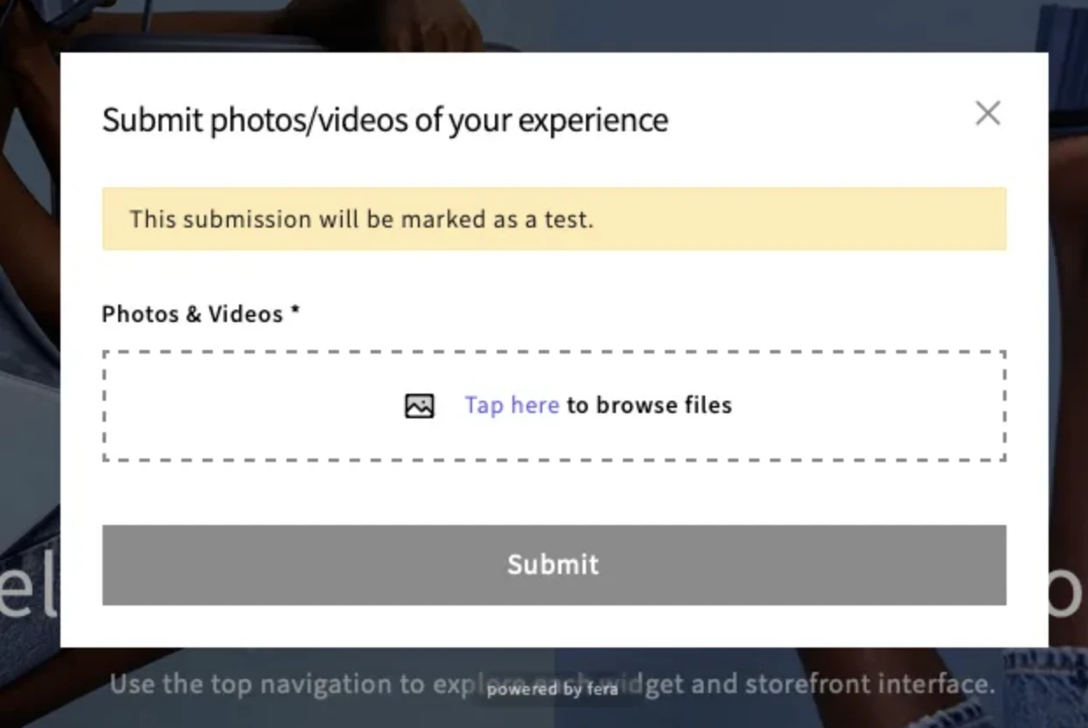This screenshot has width=1088, height=728.
Task: Select the dashed file upload drop zone
Action: [x=554, y=406]
